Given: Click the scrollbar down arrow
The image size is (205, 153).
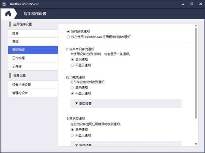Looking at the screenshot, I should [x=196, y=144].
